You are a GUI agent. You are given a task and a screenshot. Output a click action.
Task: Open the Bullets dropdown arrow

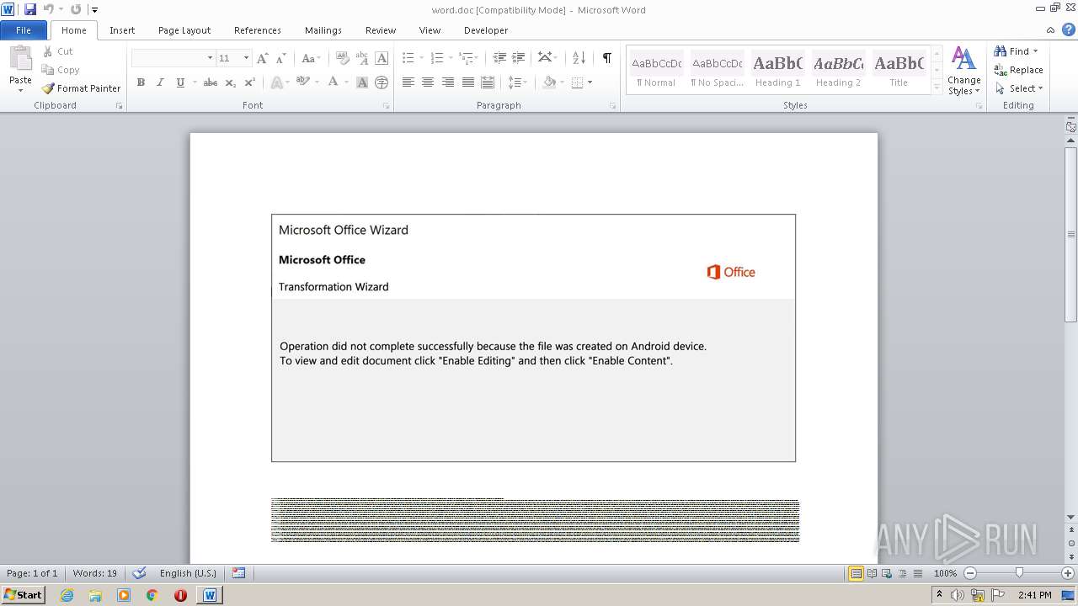click(422, 58)
